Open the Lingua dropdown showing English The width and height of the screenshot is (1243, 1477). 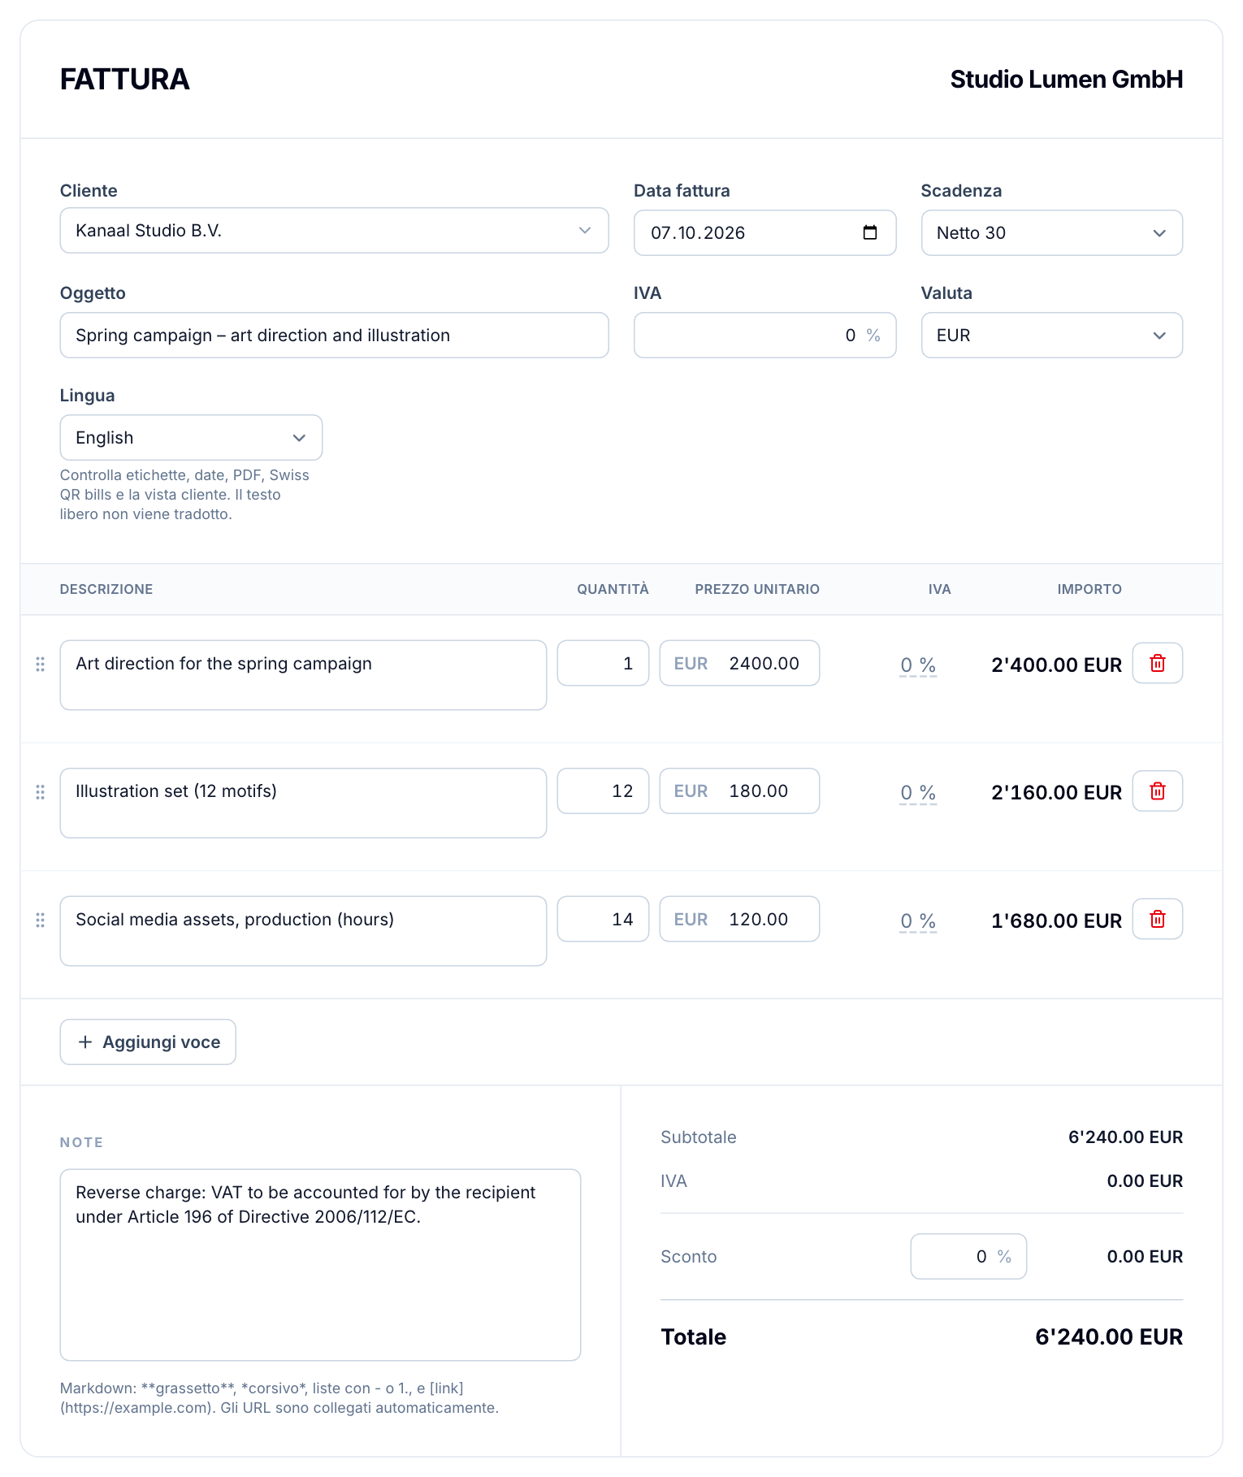(191, 438)
